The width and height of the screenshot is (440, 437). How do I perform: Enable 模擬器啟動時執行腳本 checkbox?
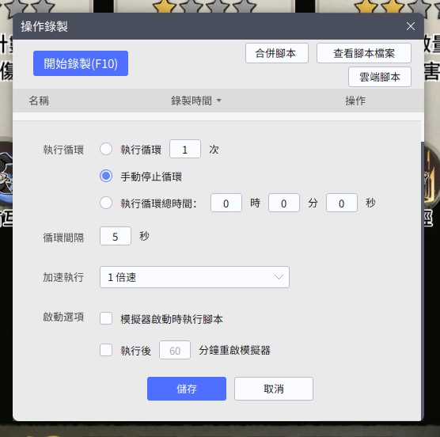coord(106,318)
